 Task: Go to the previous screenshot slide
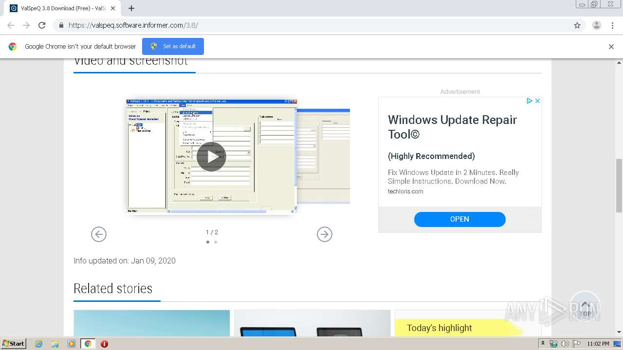99,234
